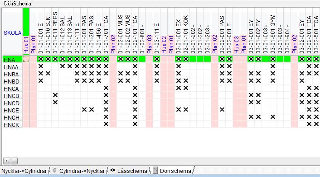Image resolution: width=320 pixels, height=177 pixels.
Task: Click the Hus 03 column header
Action: (236, 45)
